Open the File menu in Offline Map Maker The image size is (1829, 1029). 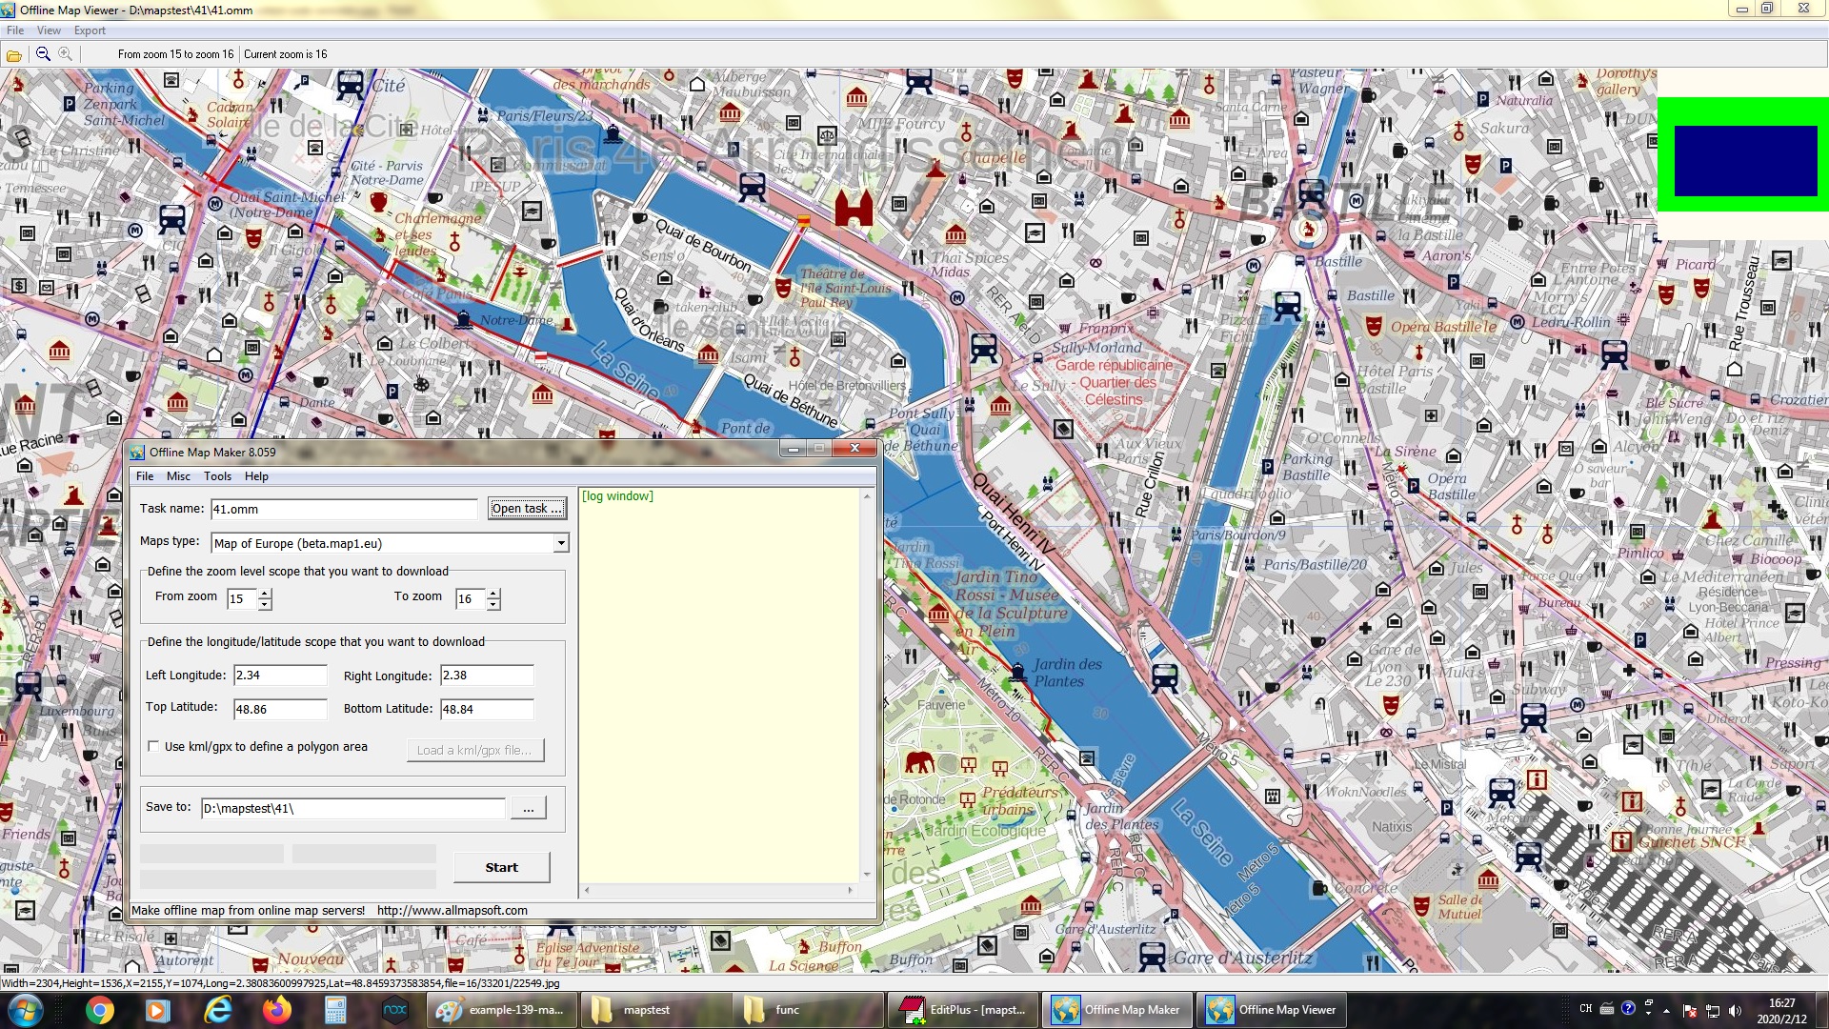click(145, 476)
